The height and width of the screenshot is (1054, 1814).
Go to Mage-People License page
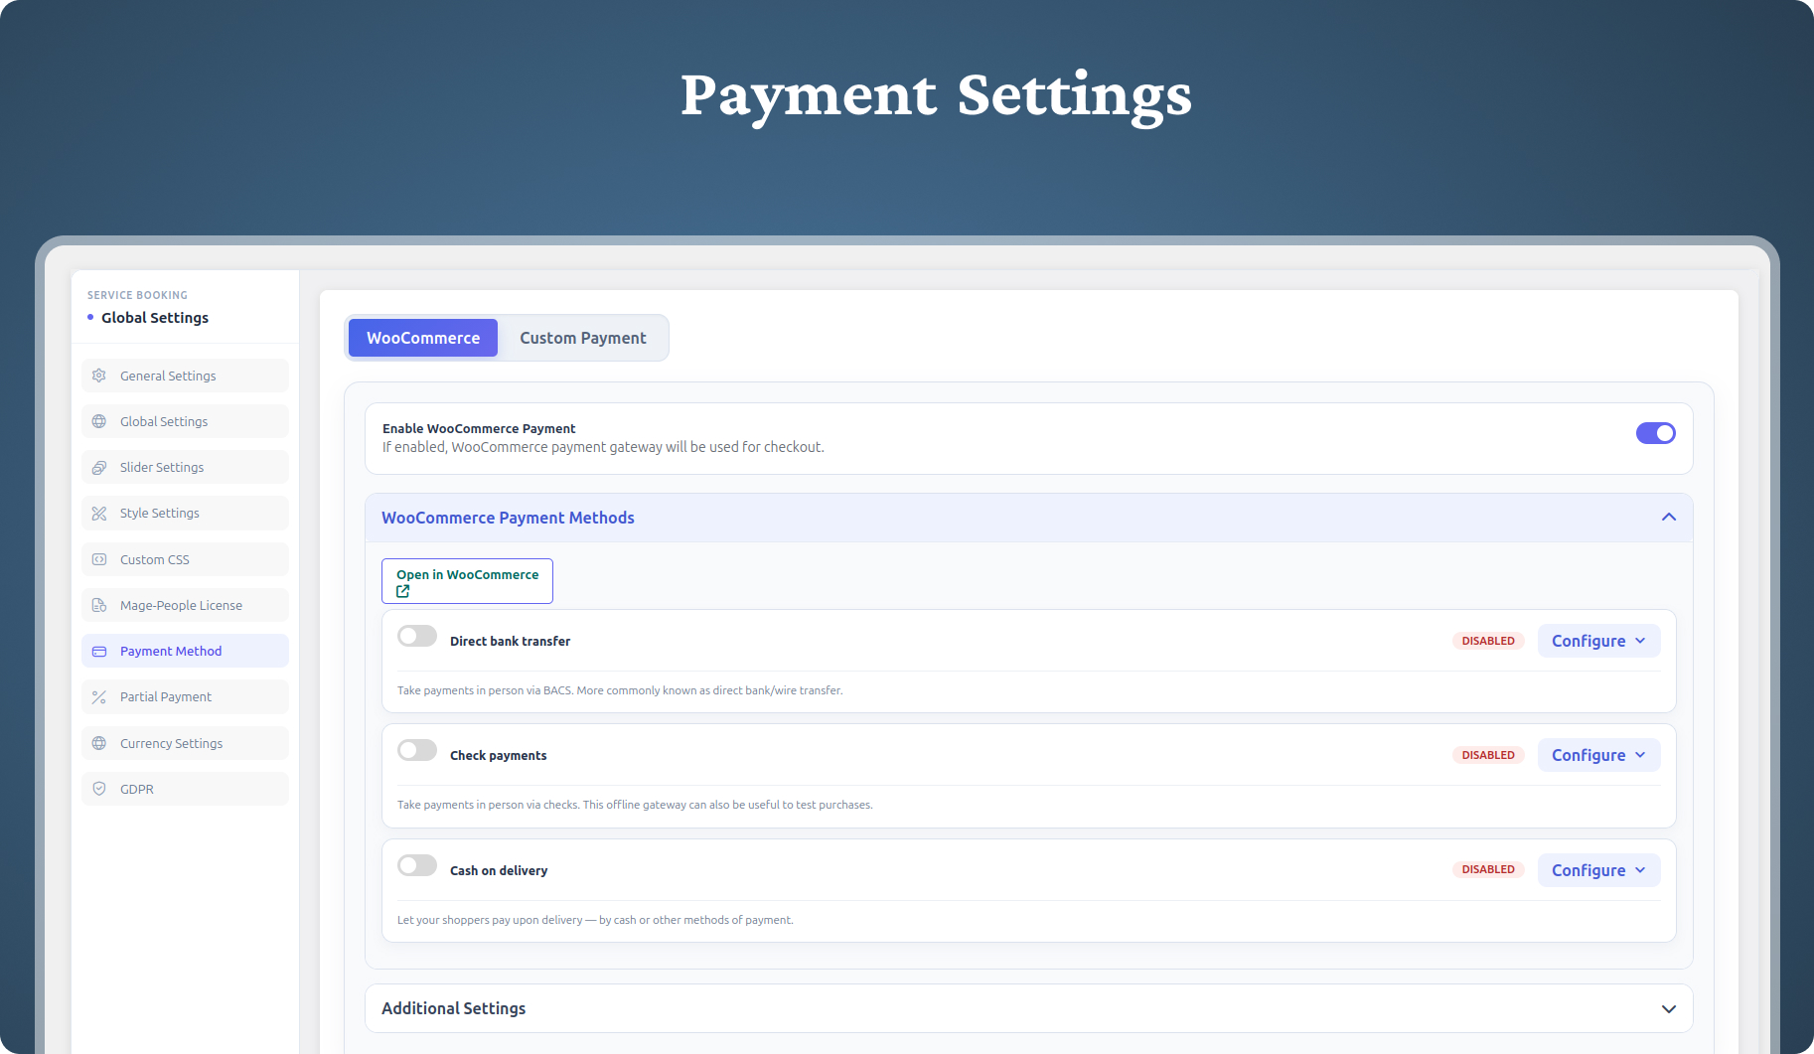(x=186, y=605)
